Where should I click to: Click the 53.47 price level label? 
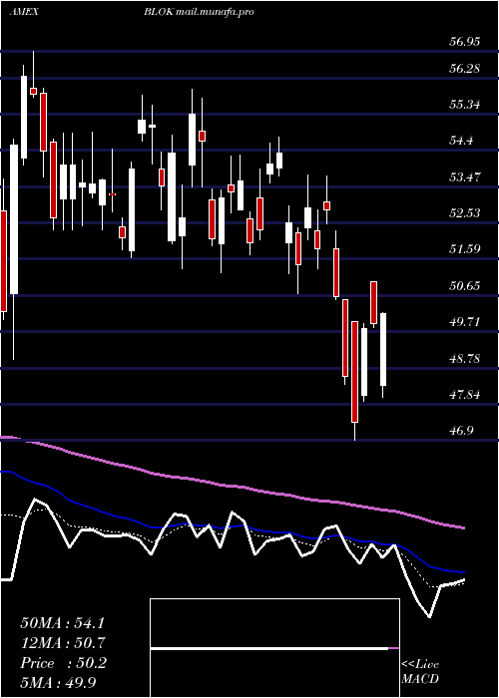(464, 177)
